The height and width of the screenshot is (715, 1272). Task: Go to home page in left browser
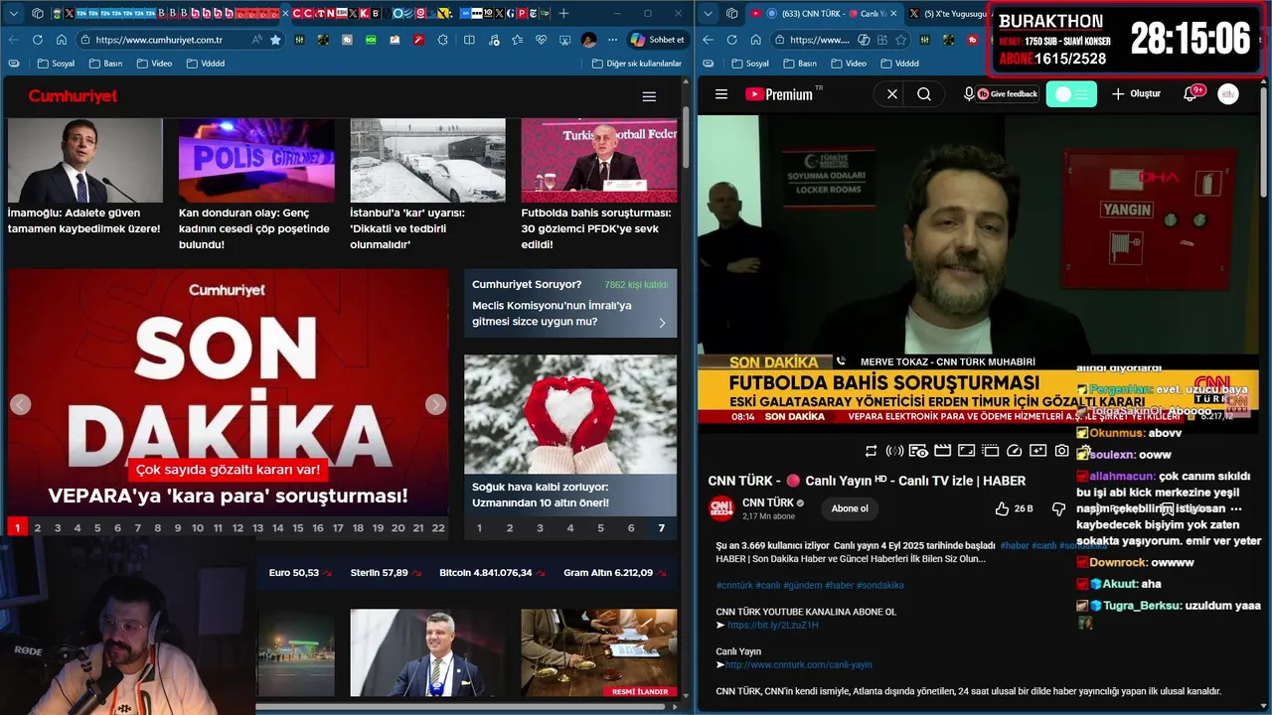pyautogui.click(x=62, y=40)
